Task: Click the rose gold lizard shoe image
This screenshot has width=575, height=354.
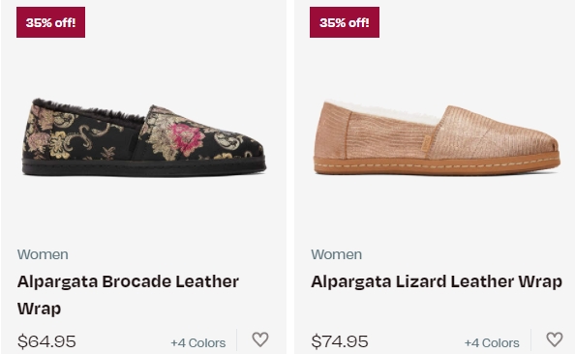Action: (438, 137)
